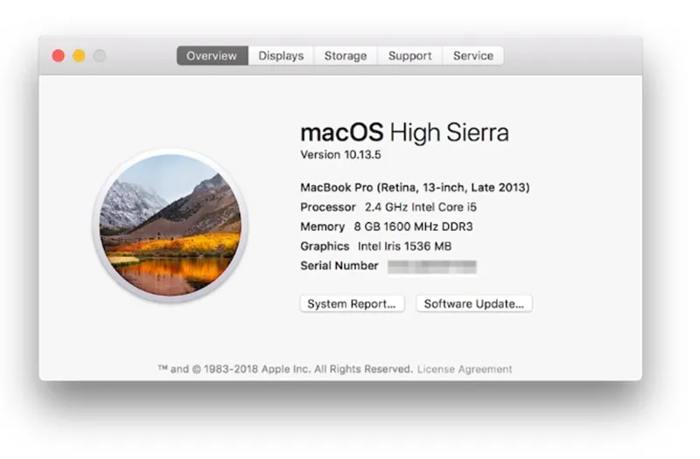Select MacBook Pro (Retina, 13-inch, Late 2013)

click(415, 187)
